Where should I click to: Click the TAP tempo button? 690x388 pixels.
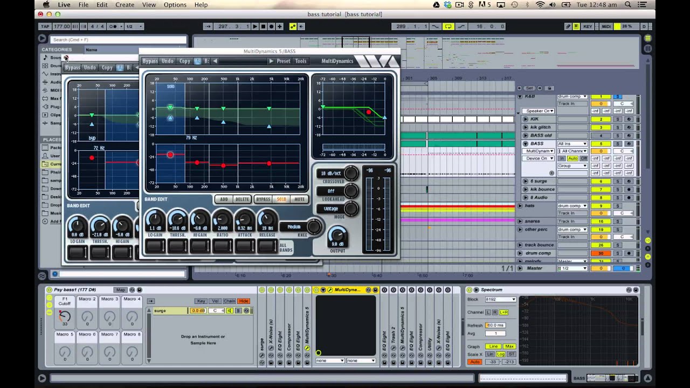click(x=45, y=26)
